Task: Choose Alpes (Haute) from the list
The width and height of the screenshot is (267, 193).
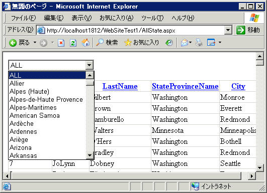Action: coord(47,91)
